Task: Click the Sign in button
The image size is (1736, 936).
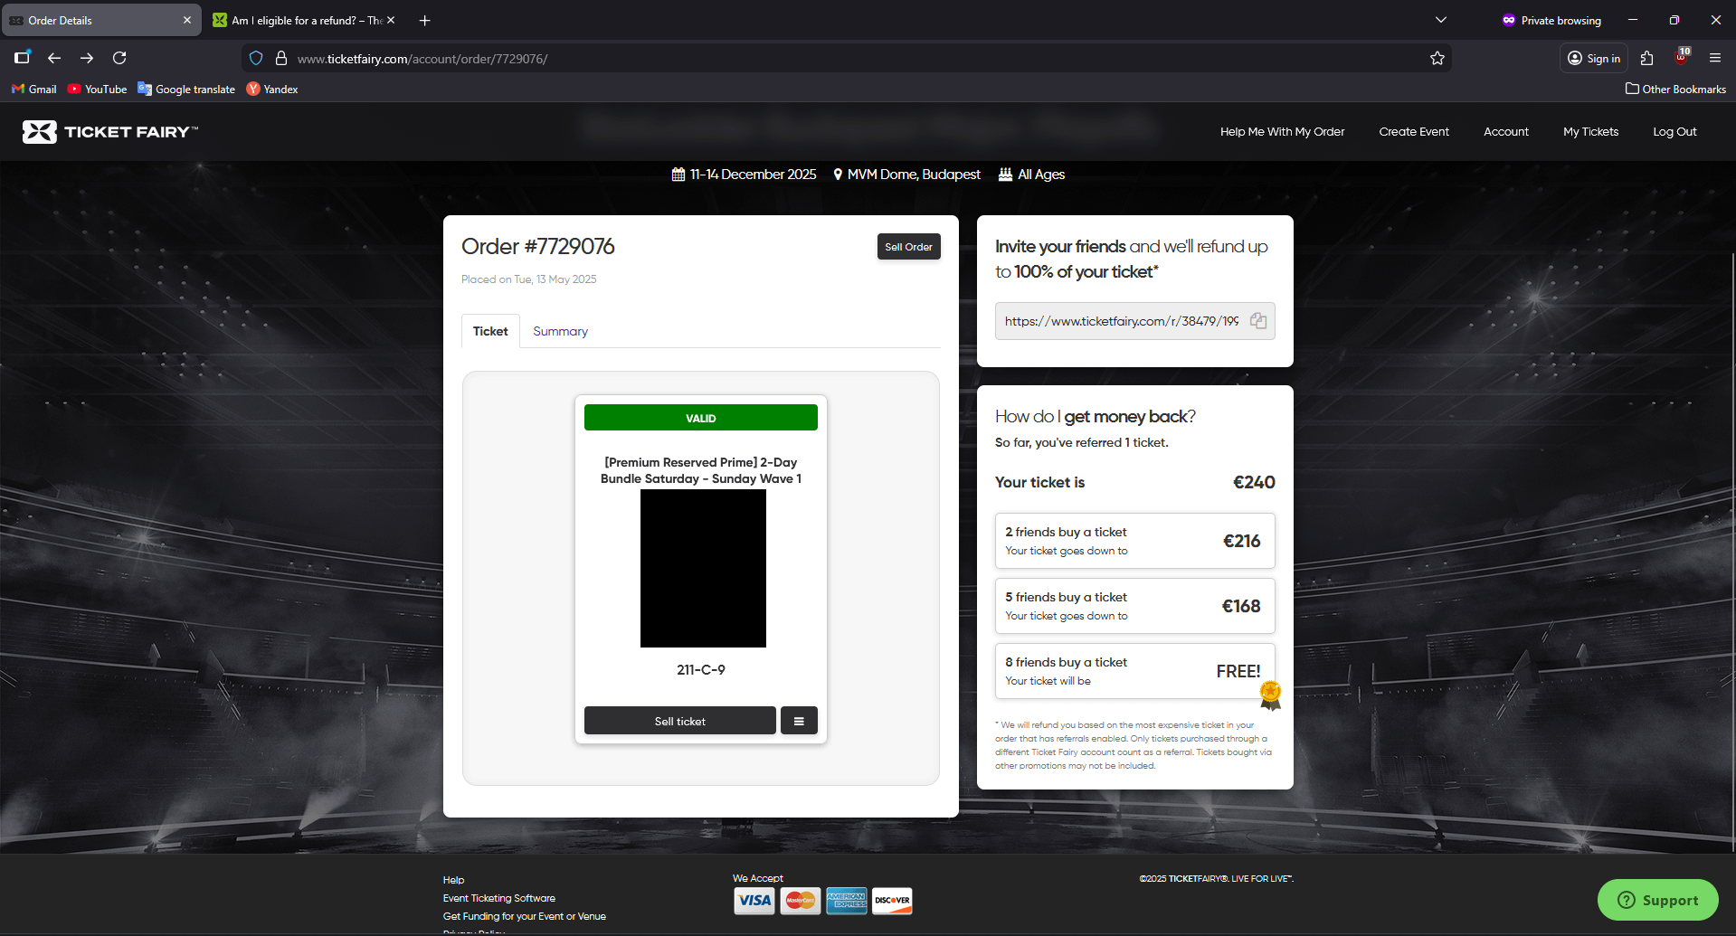Action: 1594,58
